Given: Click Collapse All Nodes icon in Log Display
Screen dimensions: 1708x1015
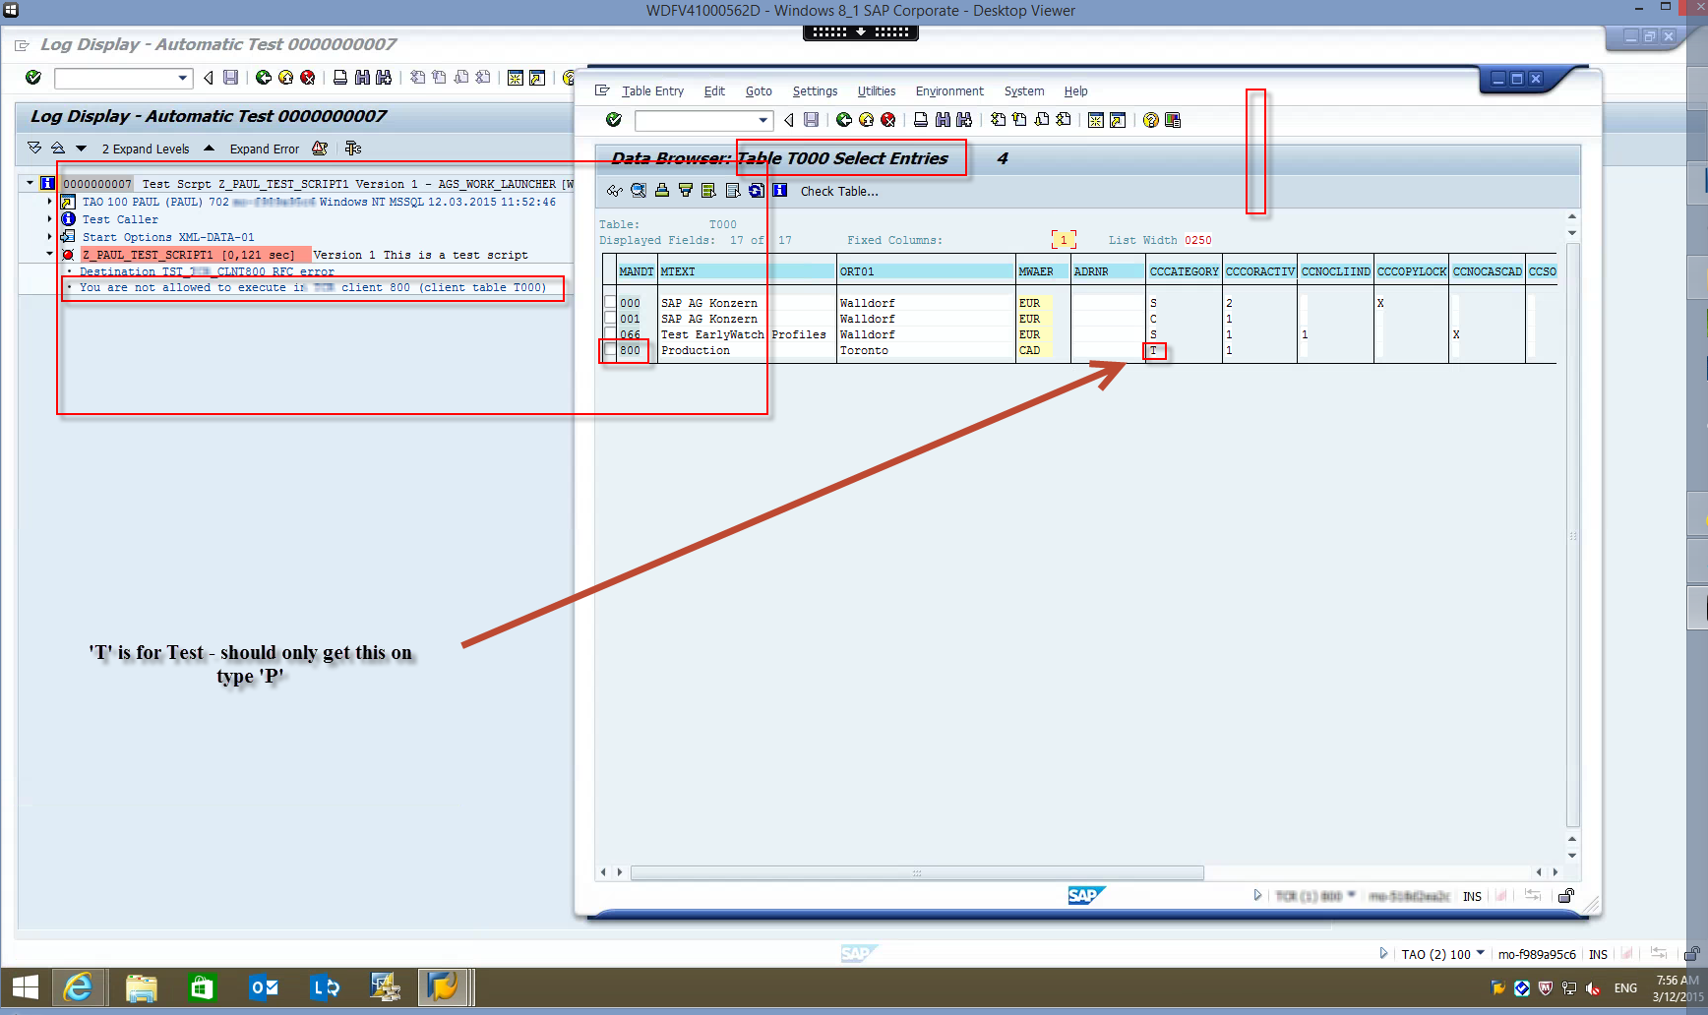Looking at the screenshot, I should click(x=58, y=149).
